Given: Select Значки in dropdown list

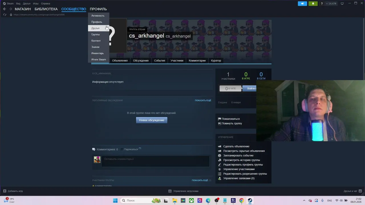Looking at the screenshot, I should tap(98, 47).
